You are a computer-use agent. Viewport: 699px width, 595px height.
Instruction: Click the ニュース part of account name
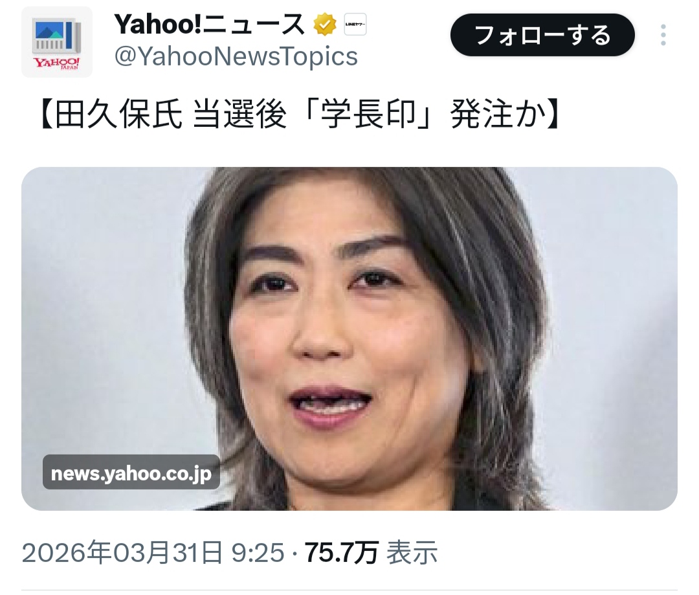coord(254,25)
